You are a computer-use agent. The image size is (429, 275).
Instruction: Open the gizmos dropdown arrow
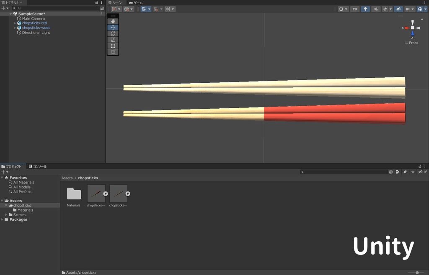(x=425, y=9)
